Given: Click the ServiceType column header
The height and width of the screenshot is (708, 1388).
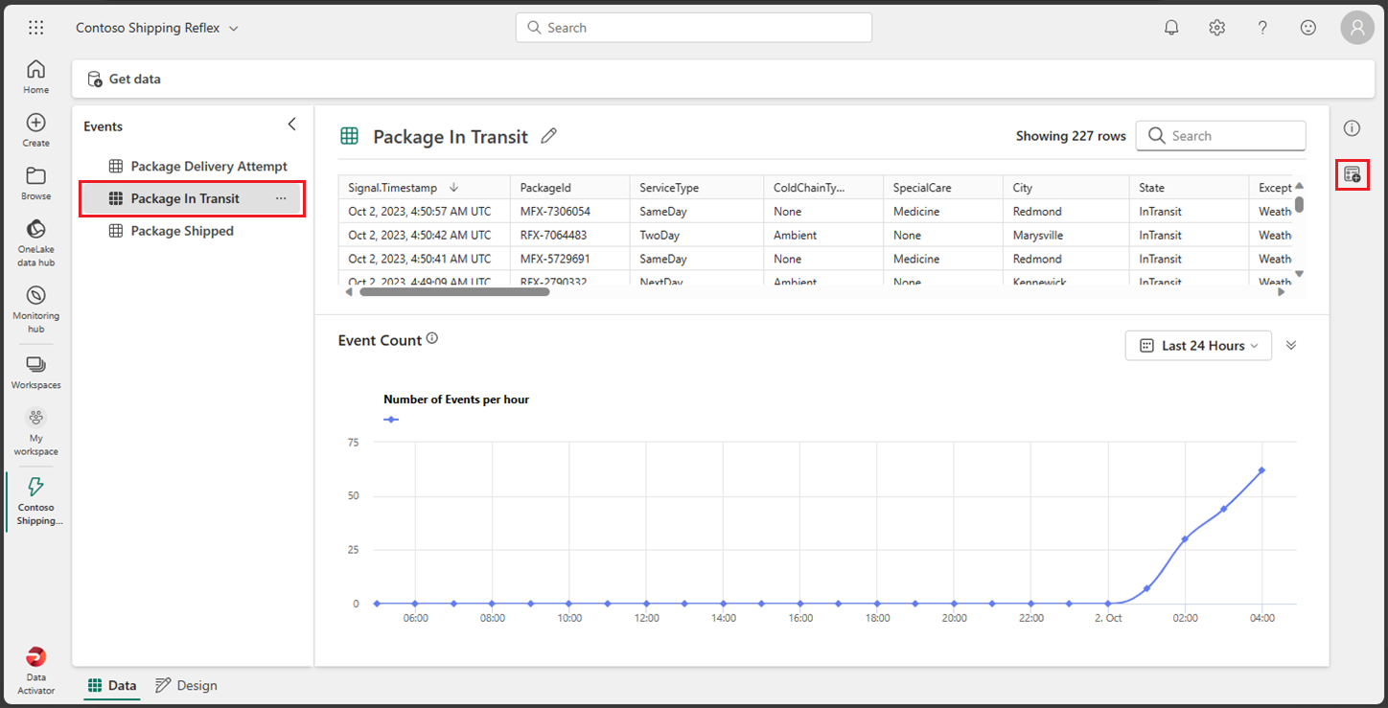Looking at the screenshot, I should (696, 188).
